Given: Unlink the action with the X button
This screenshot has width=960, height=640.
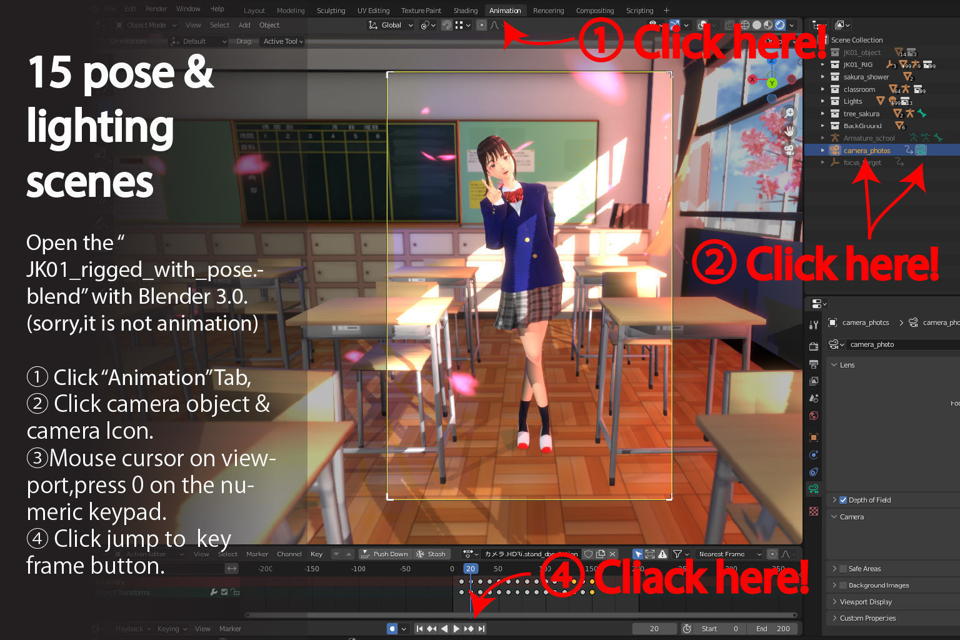Looking at the screenshot, I should pos(612,554).
